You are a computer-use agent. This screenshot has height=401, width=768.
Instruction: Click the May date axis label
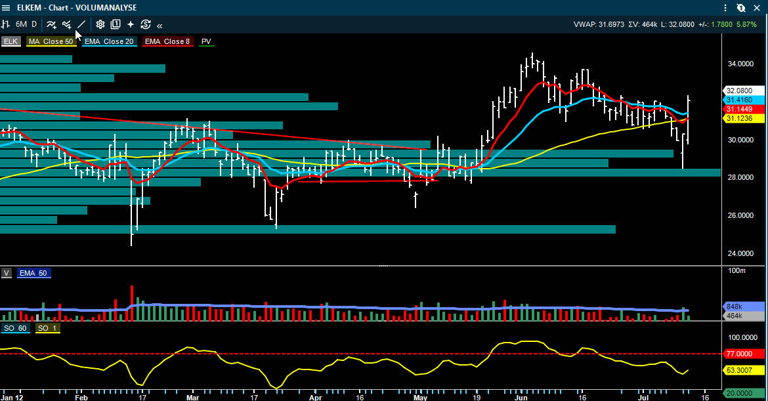click(x=420, y=398)
